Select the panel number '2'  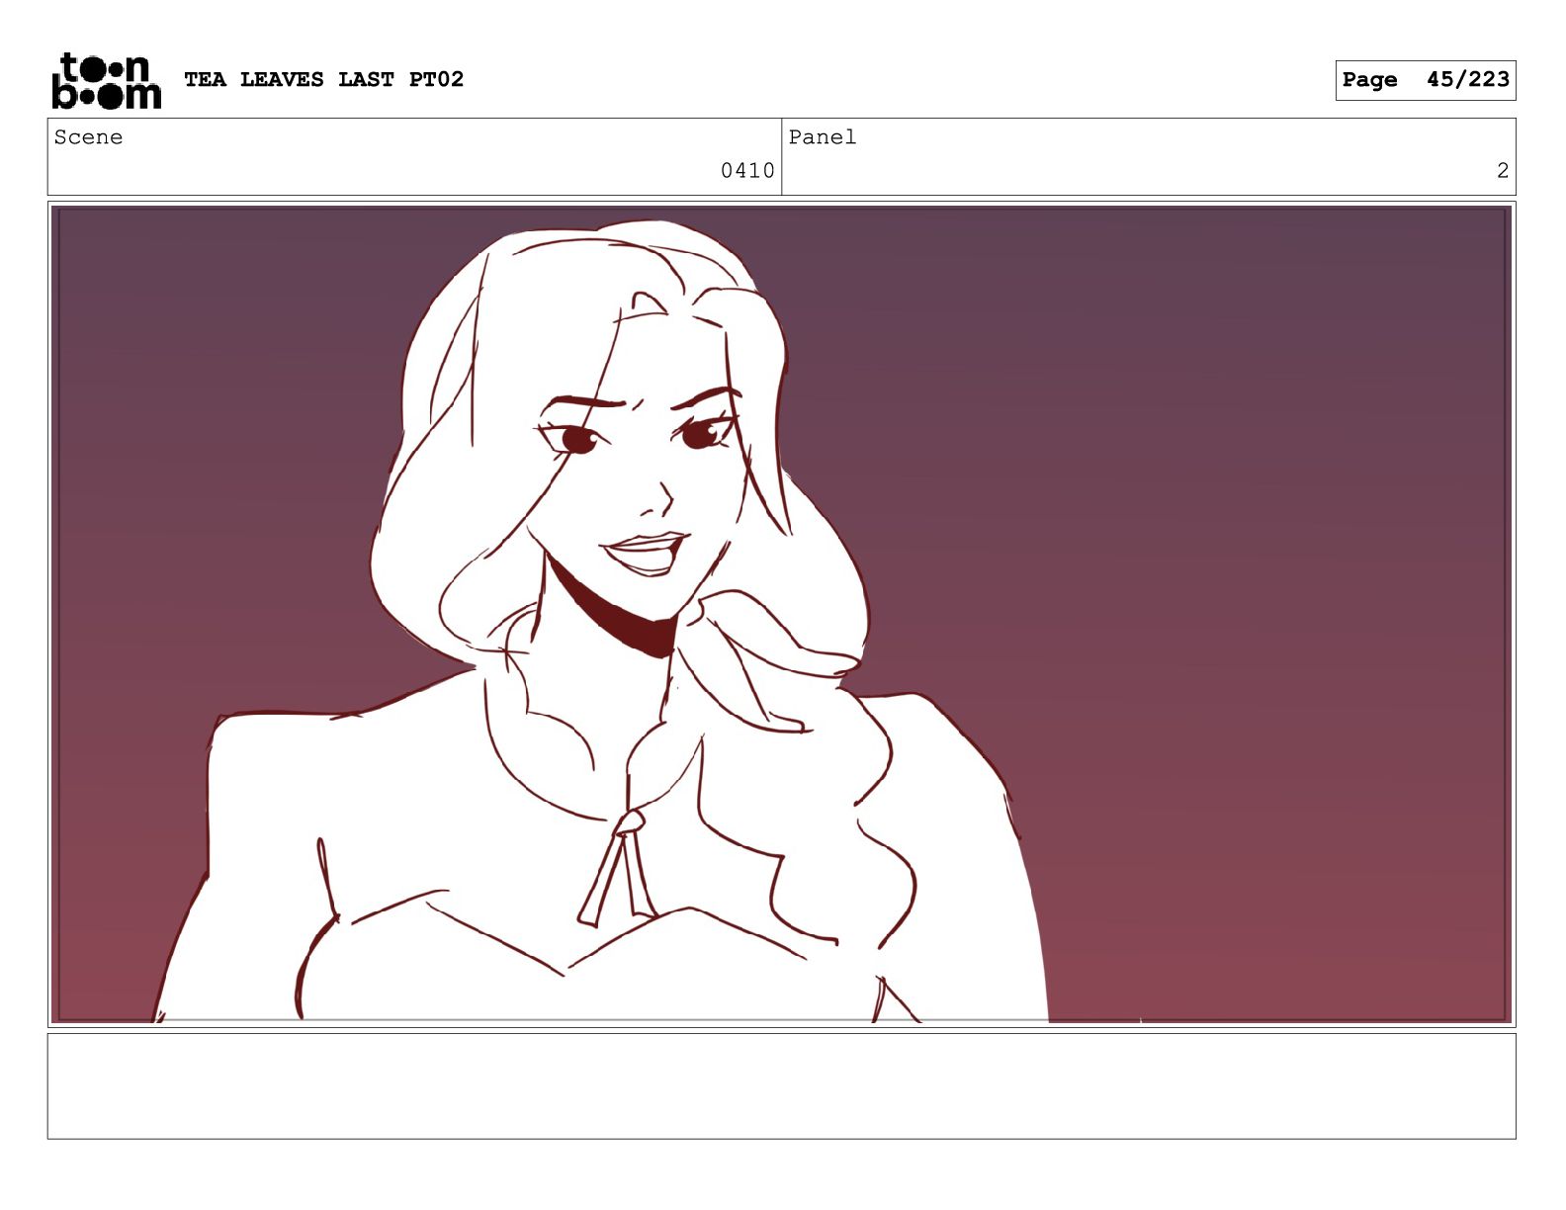pyautogui.click(x=1502, y=170)
